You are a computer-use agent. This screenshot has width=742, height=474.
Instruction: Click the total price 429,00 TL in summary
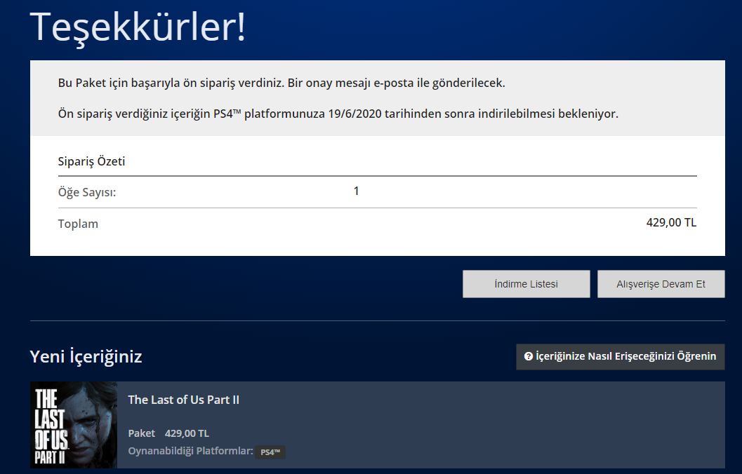pos(672,222)
